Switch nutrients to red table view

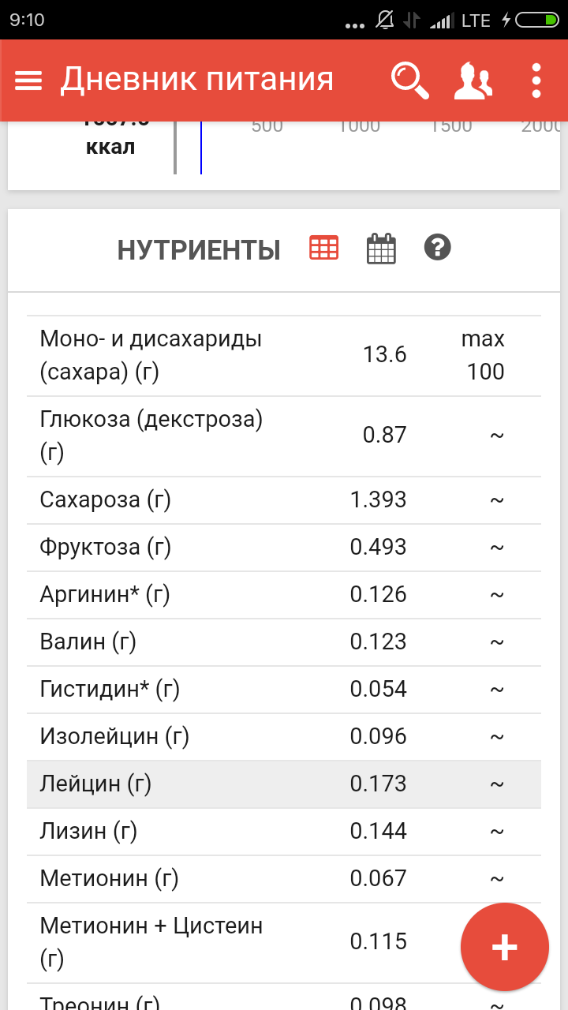point(323,249)
